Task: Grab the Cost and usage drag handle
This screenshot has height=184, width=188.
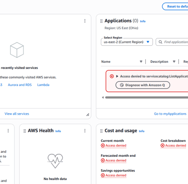Action: coord(101,131)
